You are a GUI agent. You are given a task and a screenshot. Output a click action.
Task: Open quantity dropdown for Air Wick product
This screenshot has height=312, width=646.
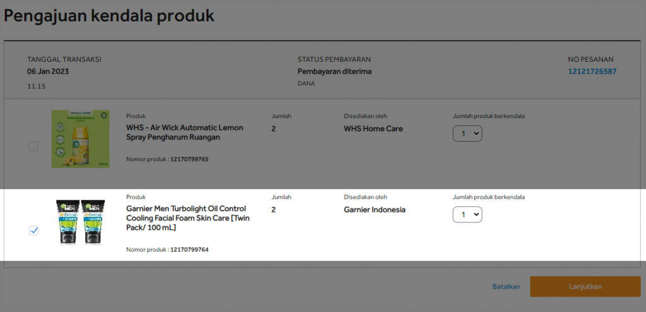(x=467, y=134)
